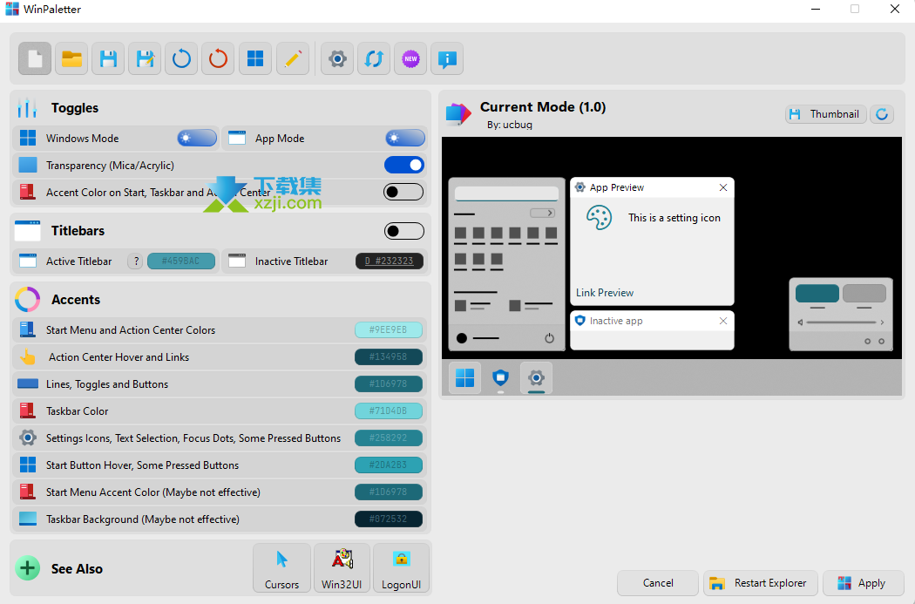Click the 'Toggles' section heading
Image resolution: width=915 pixels, height=604 pixels.
coord(75,108)
